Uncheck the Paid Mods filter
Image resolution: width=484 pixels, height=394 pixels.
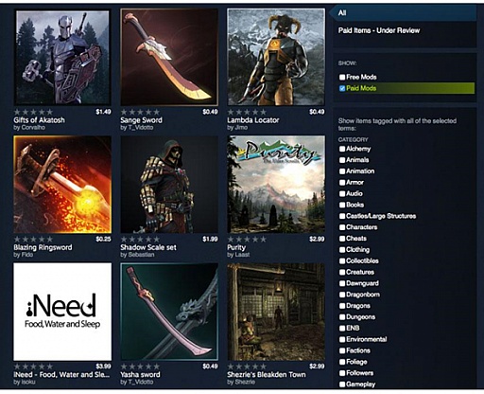click(342, 88)
